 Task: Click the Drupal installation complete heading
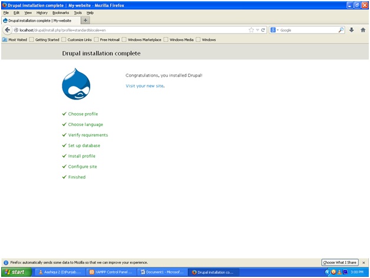tap(101, 54)
